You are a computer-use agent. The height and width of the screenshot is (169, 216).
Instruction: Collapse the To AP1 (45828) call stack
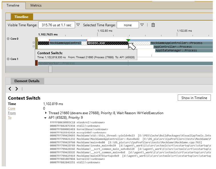click(x=45, y=118)
